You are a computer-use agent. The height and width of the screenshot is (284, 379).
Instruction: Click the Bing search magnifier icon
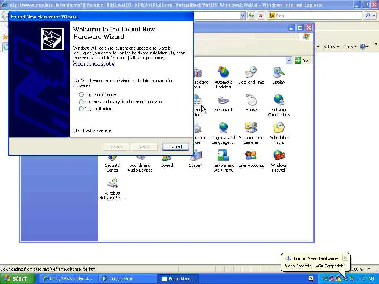(x=368, y=16)
